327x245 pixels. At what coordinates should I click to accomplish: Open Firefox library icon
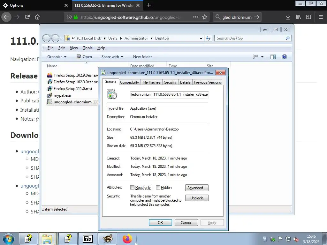[298, 17]
